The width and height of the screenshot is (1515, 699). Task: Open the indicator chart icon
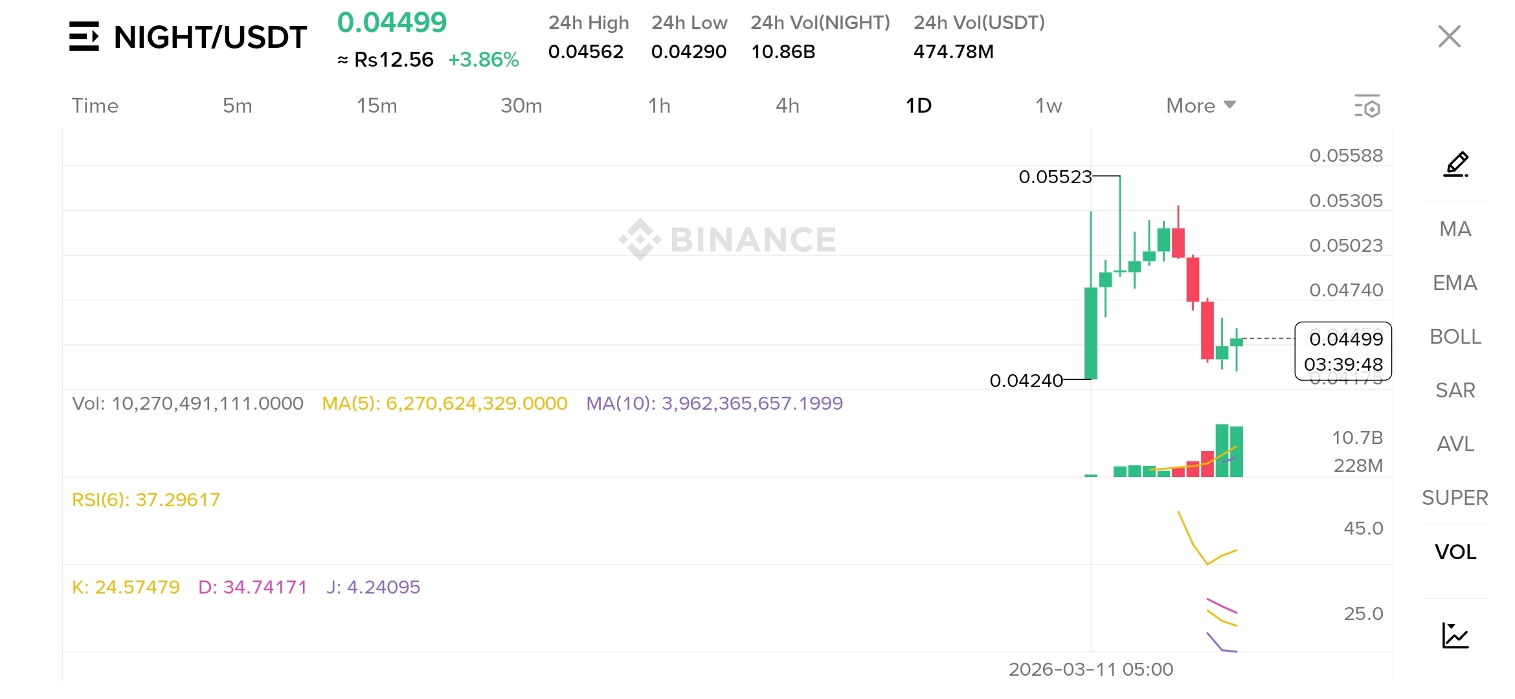click(1455, 635)
